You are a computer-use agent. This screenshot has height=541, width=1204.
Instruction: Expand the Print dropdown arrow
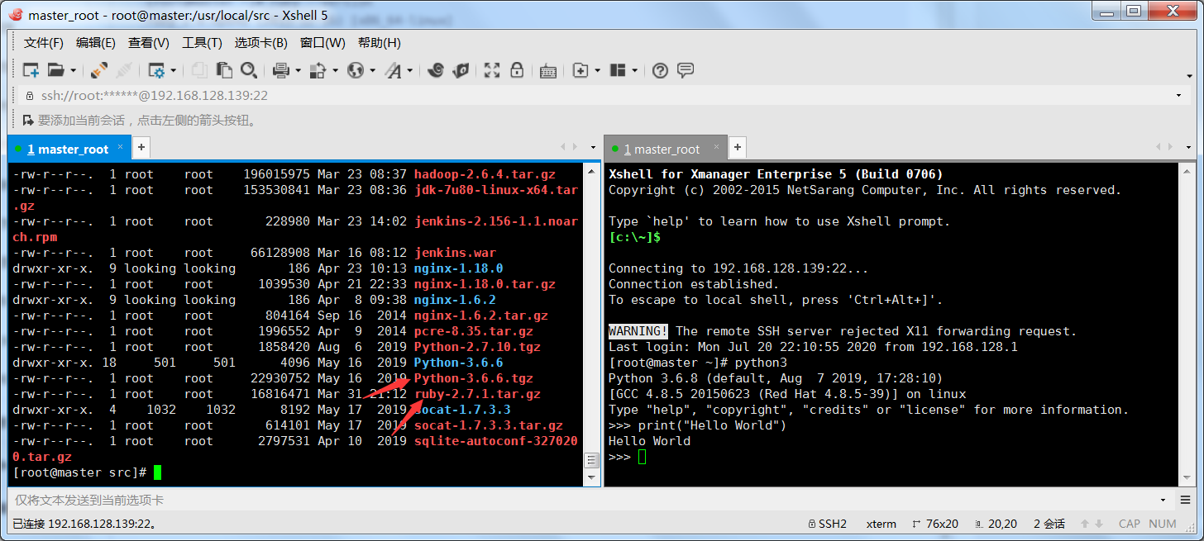click(298, 71)
